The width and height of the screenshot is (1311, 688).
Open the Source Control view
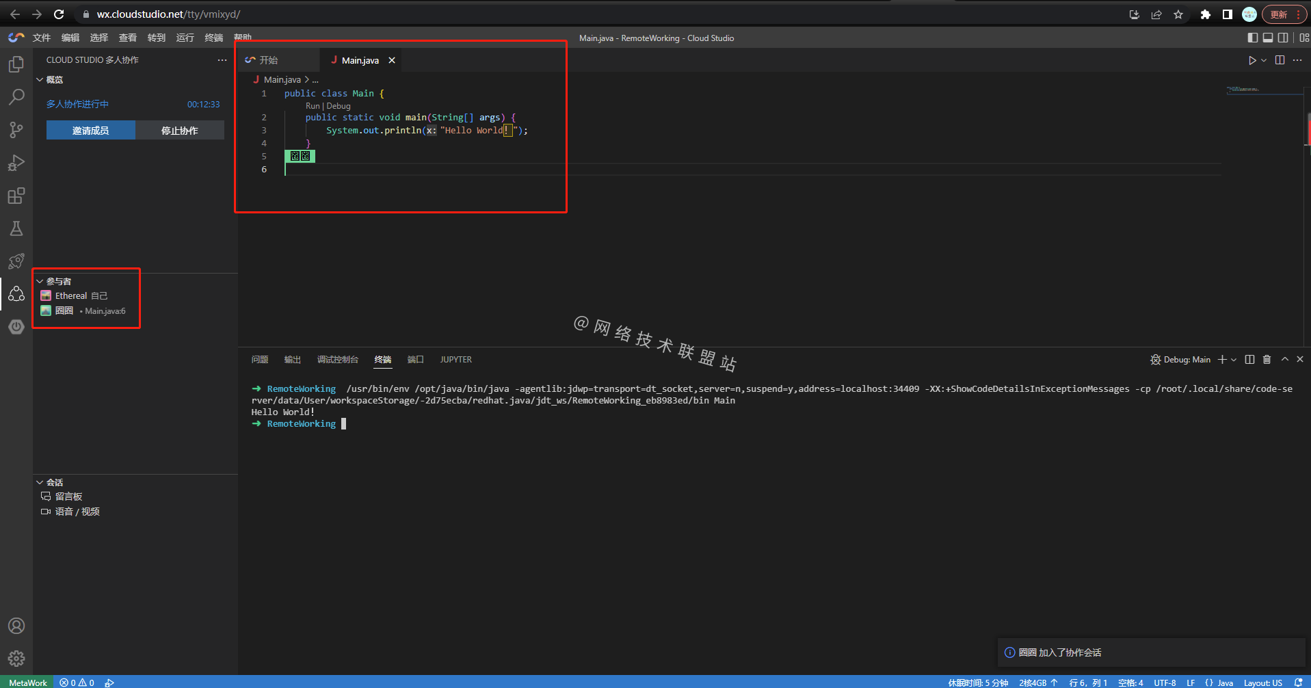tap(16, 130)
